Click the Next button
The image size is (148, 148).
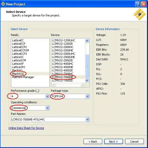click(114, 142)
